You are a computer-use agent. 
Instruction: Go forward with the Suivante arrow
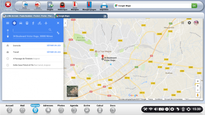coord(38,6)
